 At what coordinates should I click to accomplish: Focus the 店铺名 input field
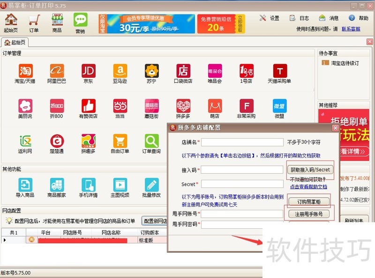(x=242, y=142)
